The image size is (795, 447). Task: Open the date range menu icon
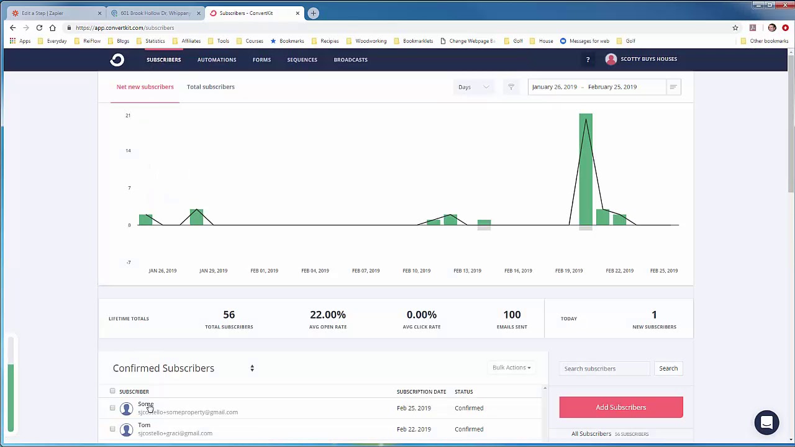pyautogui.click(x=673, y=87)
